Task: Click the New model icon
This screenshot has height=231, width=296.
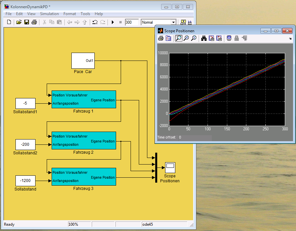Action: 9,22
